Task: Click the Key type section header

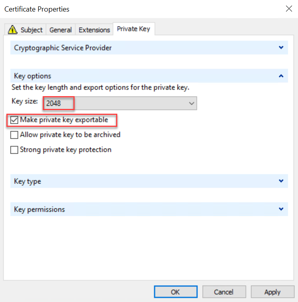Action: point(28,181)
